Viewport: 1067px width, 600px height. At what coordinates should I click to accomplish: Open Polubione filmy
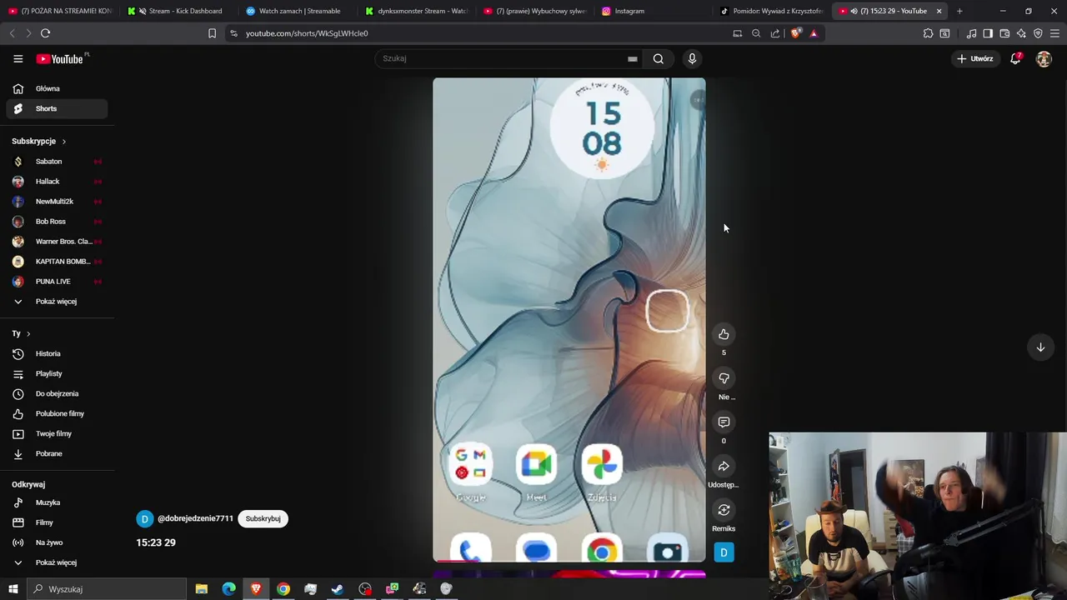pyautogui.click(x=57, y=413)
